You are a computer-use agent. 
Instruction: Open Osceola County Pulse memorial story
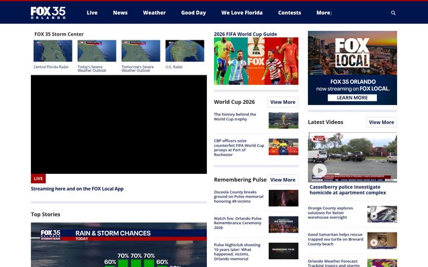tap(238, 197)
